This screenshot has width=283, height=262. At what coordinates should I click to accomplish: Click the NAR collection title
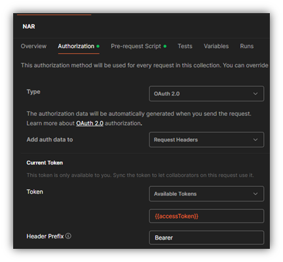click(x=29, y=26)
